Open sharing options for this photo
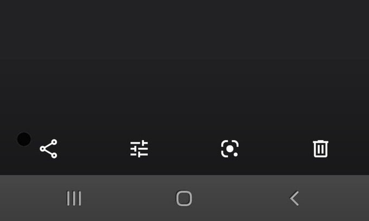Image resolution: width=369 pixels, height=221 pixels. [x=48, y=148]
